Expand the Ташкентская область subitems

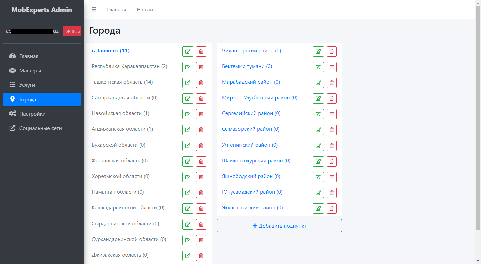[x=122, y=82]
